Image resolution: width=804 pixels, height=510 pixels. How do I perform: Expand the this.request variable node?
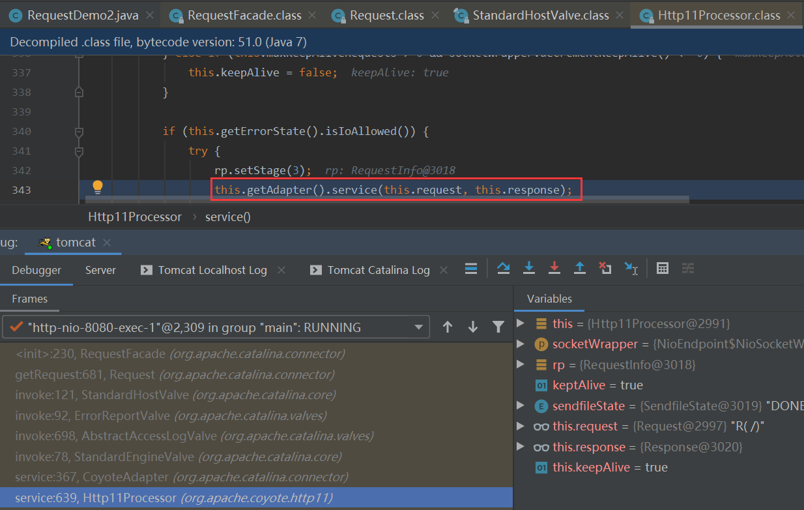coord(520,427)
